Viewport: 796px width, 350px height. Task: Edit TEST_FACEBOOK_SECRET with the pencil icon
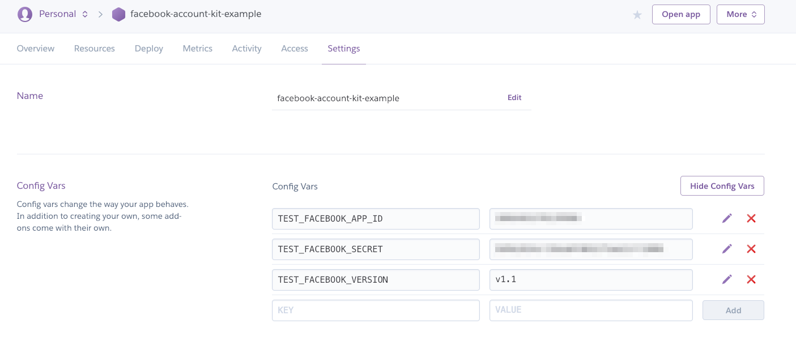pyautogui.click(x=727, y=249)
